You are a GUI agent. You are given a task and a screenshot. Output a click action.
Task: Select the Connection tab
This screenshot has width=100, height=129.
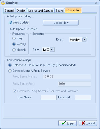click(73, 10)
